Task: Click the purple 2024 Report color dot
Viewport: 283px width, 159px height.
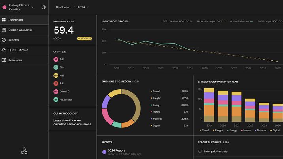Action: pos(104,152)
